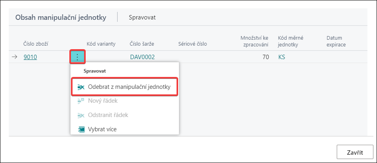
Task: Choose Vybrat více from context menu
Action: tap(125, 129)
